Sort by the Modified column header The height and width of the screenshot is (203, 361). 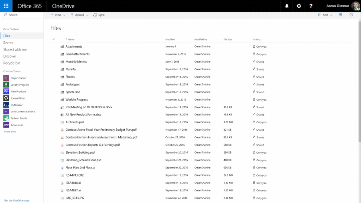(x=170, y=39)
